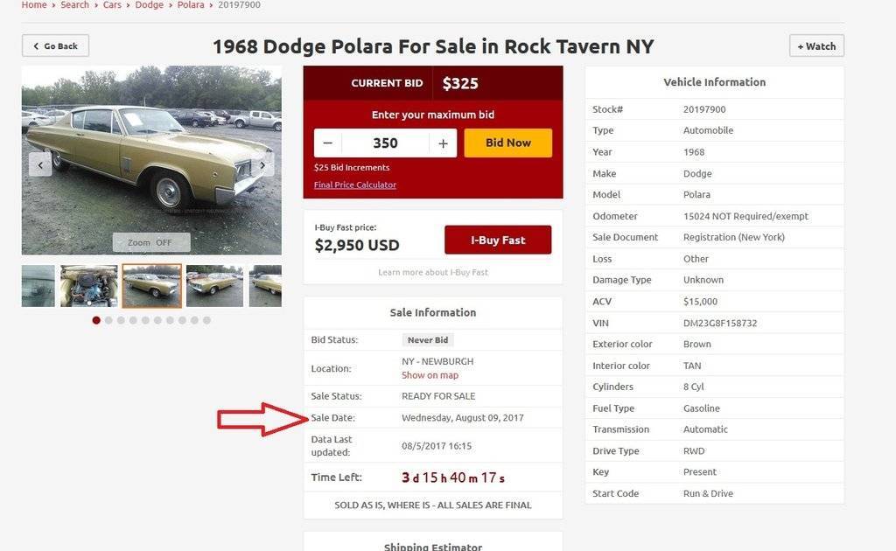Increase bid with the plus button

point(443,143)
